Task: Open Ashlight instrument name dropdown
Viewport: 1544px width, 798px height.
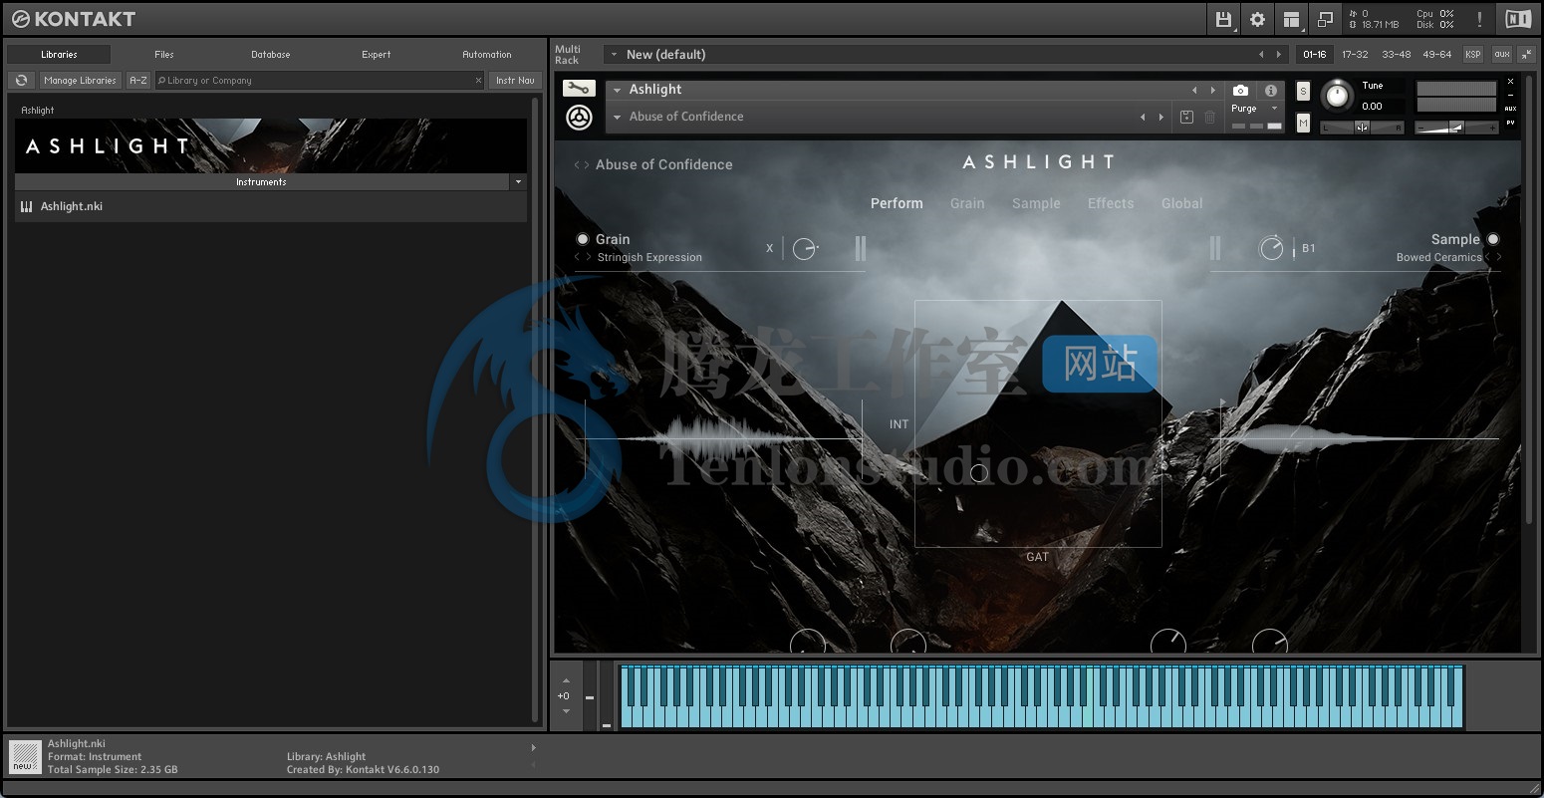Action: [618, 90]
